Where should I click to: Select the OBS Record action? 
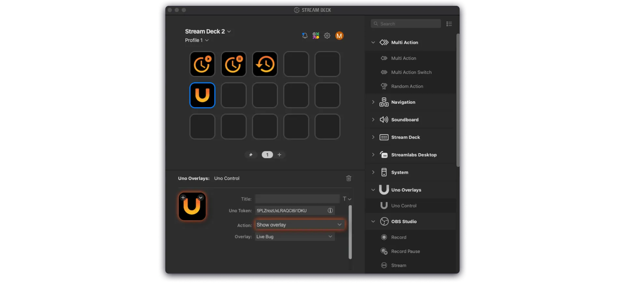click(x=411, y=237)
